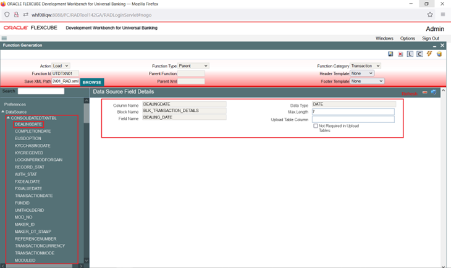Click the Firefox address bar URL
Screen dimensions: 451x268
[x=91, y=15]
